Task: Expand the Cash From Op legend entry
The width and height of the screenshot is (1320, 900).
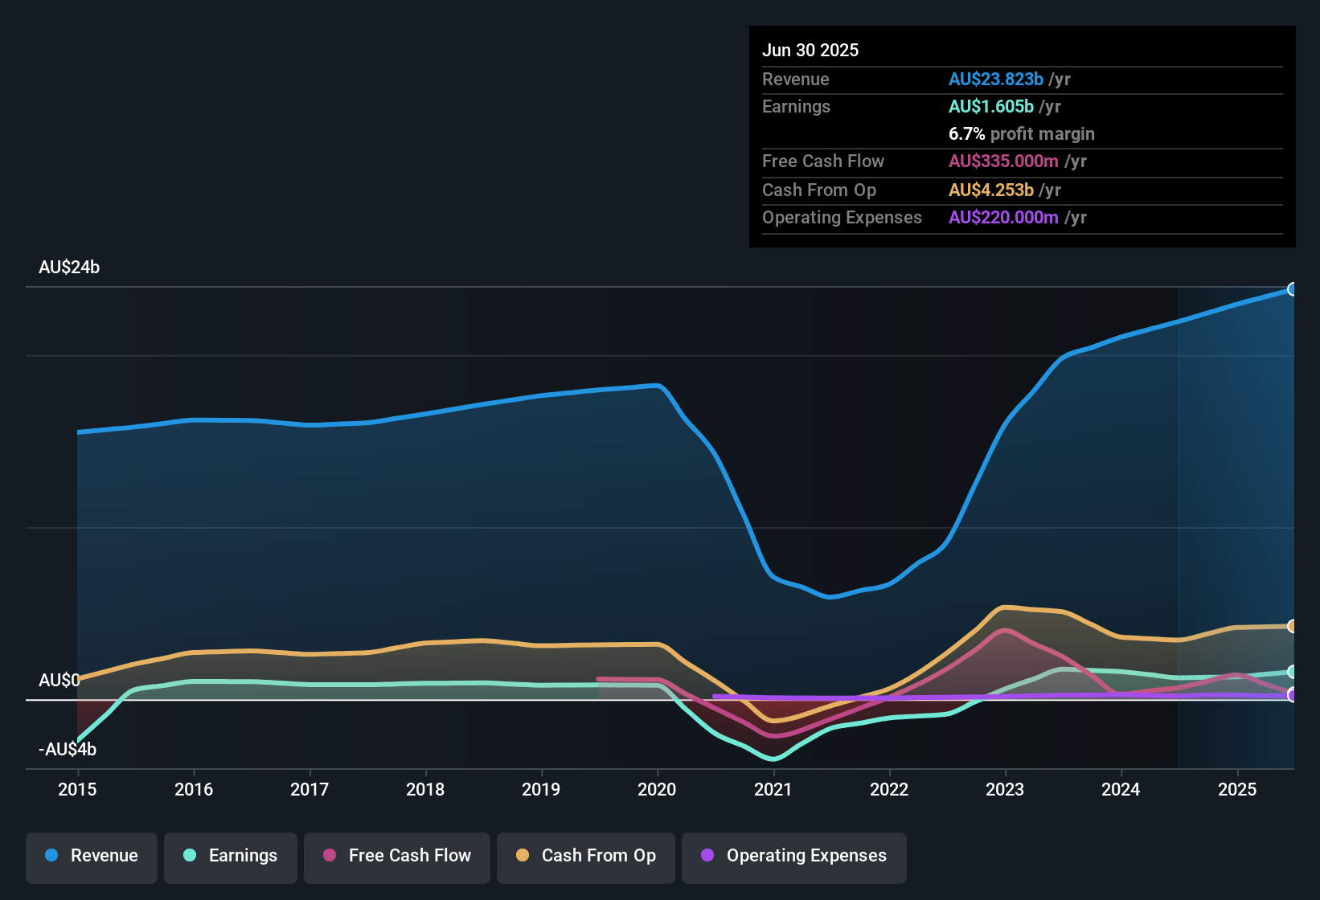Action: (x=585, y=857)
